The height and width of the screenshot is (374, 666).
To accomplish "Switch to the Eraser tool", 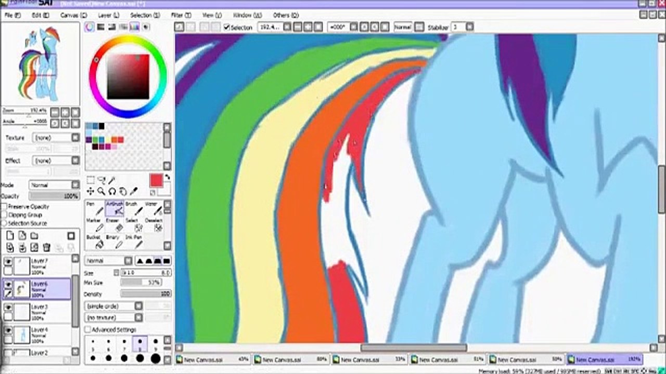I will click(114, 225).
